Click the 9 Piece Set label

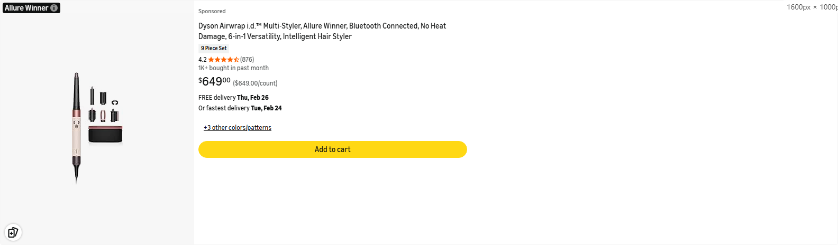click(214, 48)
